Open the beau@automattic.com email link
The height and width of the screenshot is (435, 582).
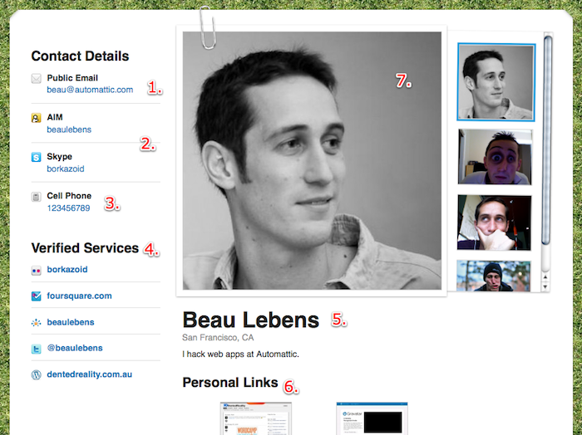[90, 90]
